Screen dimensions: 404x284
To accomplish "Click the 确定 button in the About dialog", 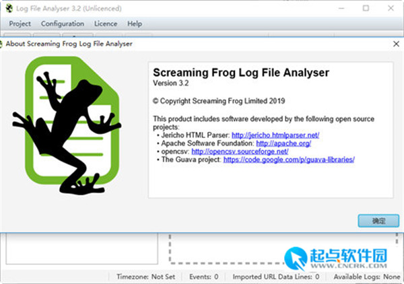I will point(378,221).
